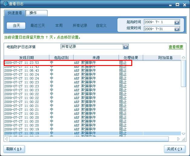
Task: Minimize the 查看日志 window
Action: tap(170, 5)
